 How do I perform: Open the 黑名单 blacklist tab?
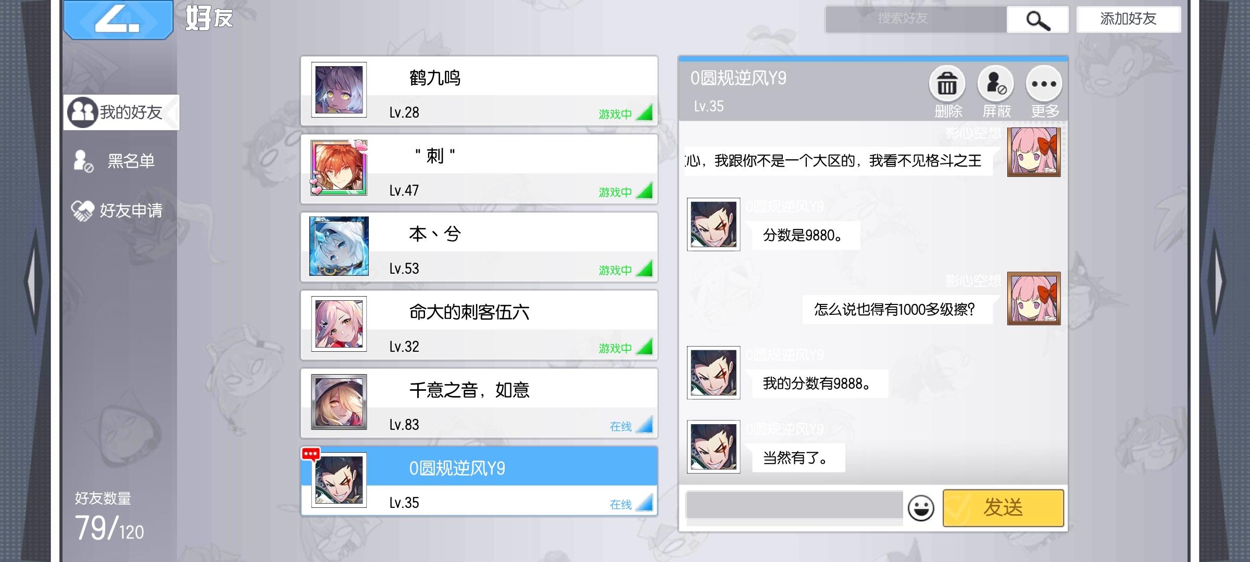pyautogui.click(x=121, y=161)
